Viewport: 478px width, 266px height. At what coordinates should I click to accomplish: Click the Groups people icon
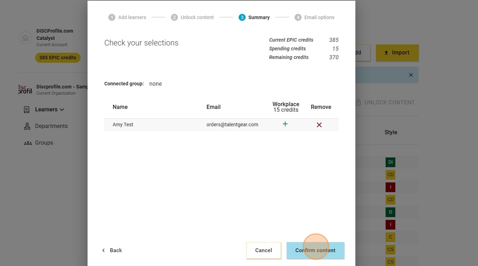click(28, 143)
